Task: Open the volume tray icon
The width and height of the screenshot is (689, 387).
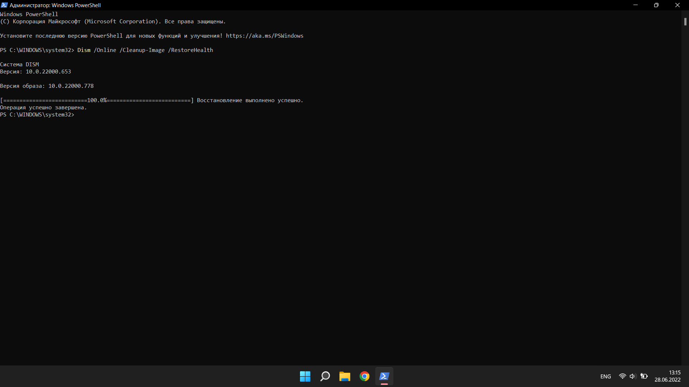Action: [x=632, y=376]
